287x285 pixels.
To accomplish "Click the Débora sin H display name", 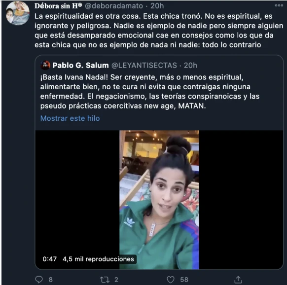I will coord(58,6).
